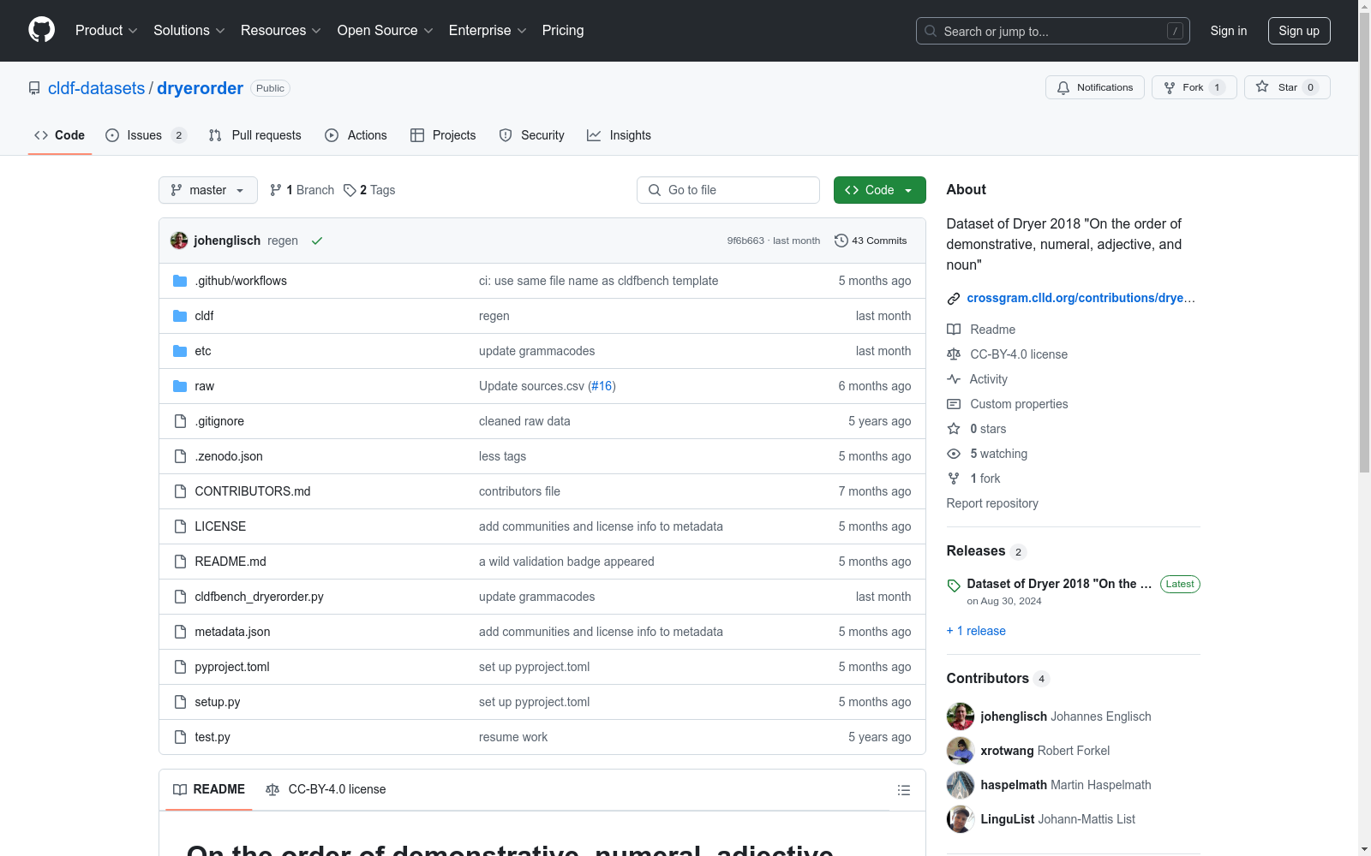
Task: Switch to the Insights tab
Action: pyautogui.click(x=620, y=135)
